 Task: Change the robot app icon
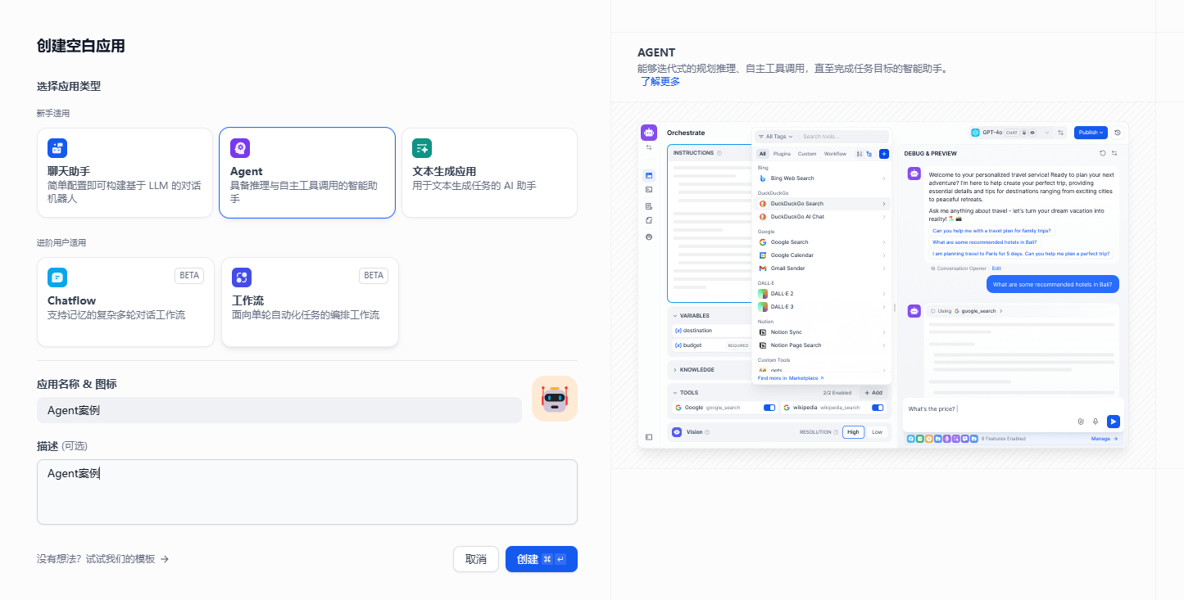pos(555,399)
